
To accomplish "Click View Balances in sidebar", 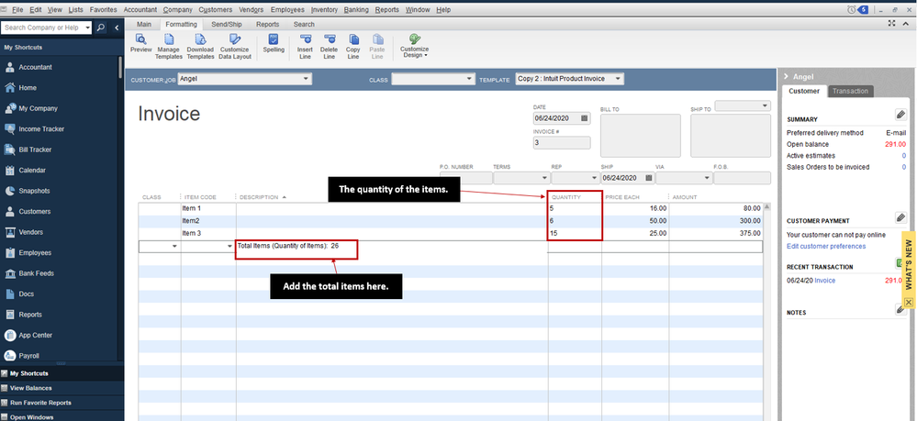I will [x=30, y=388].
